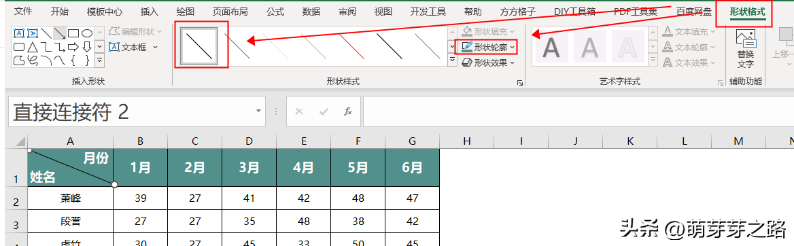Choose the rectangle shape
794x246 pixels.
click(x=73, y=33)
